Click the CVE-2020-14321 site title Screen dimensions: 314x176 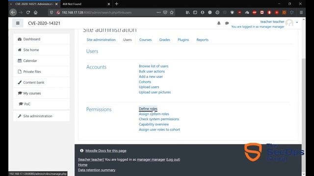click(44, 23)
